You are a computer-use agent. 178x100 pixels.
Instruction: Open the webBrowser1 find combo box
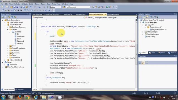click(89, 7)
